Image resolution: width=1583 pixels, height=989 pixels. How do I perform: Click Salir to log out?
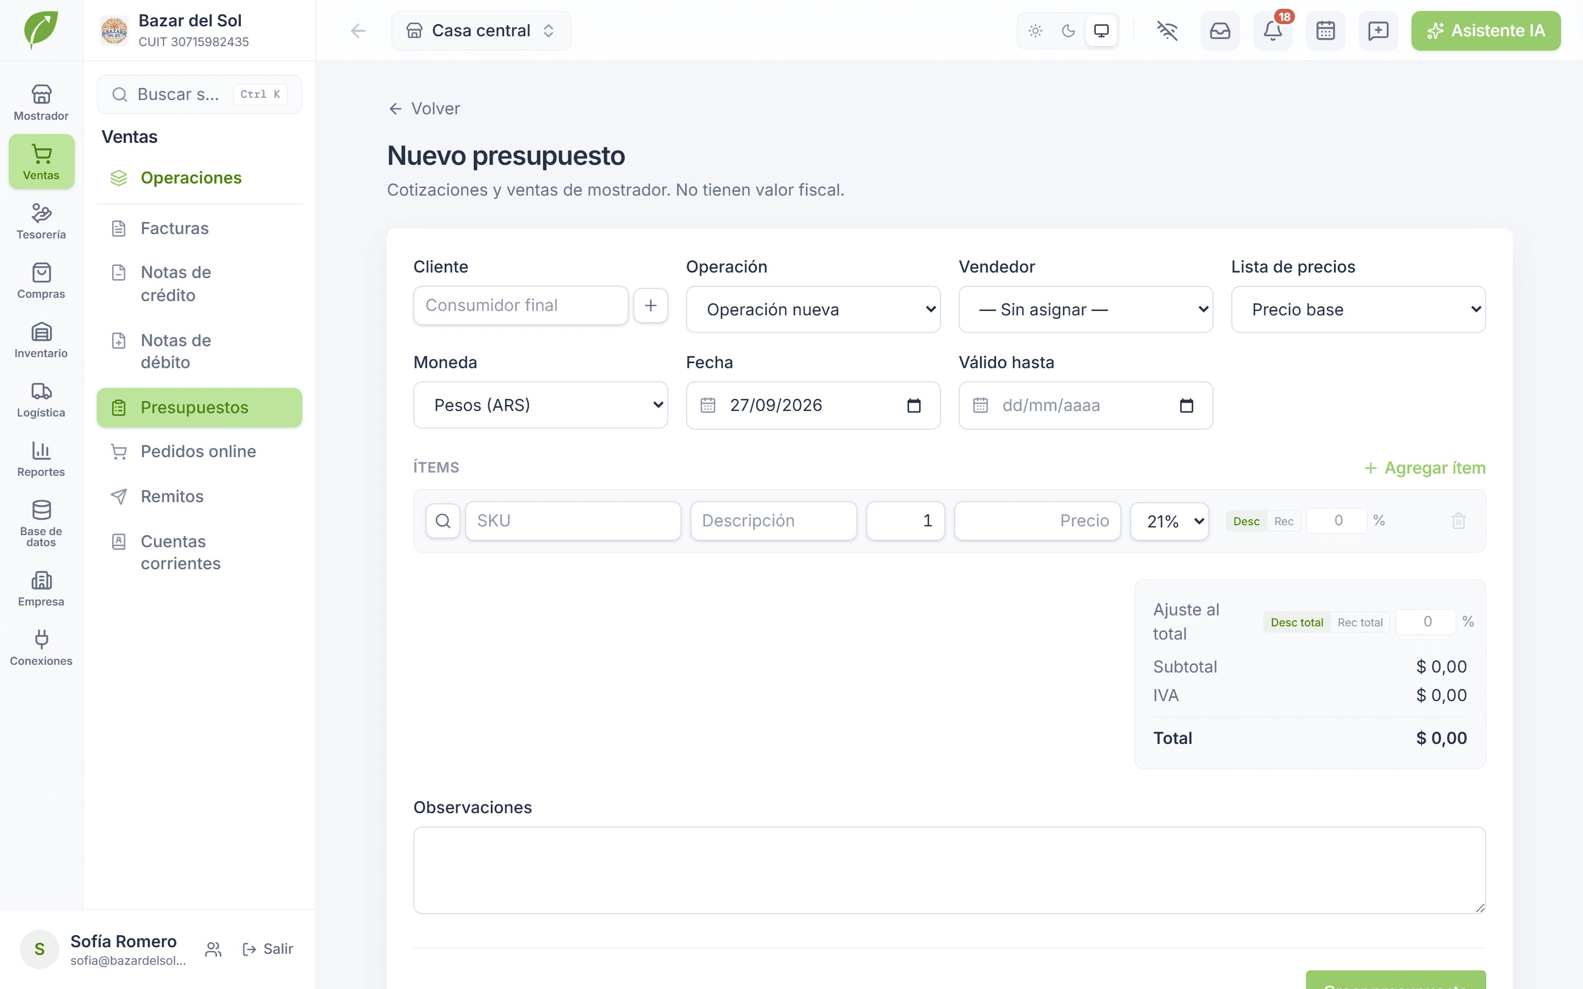[268, 949]
